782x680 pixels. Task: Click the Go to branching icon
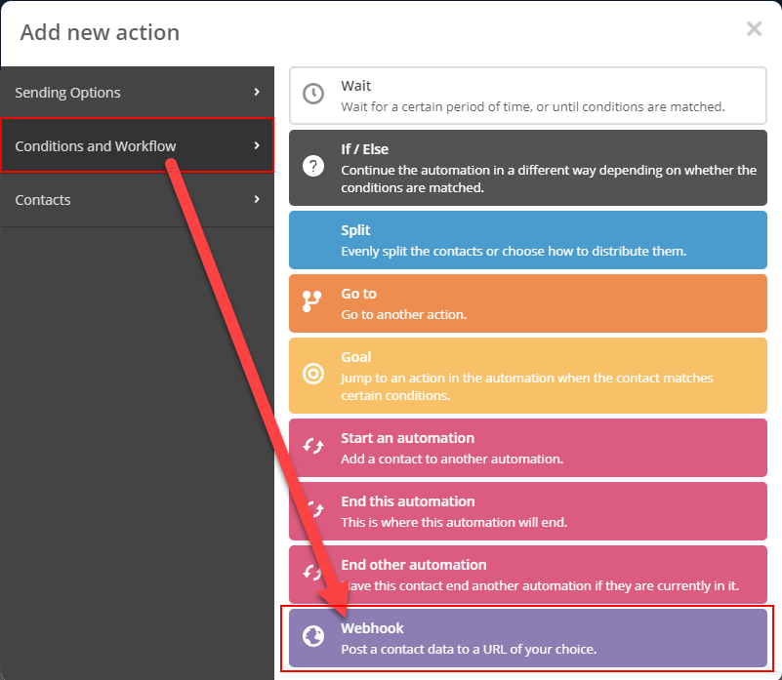tap(312, 302)
